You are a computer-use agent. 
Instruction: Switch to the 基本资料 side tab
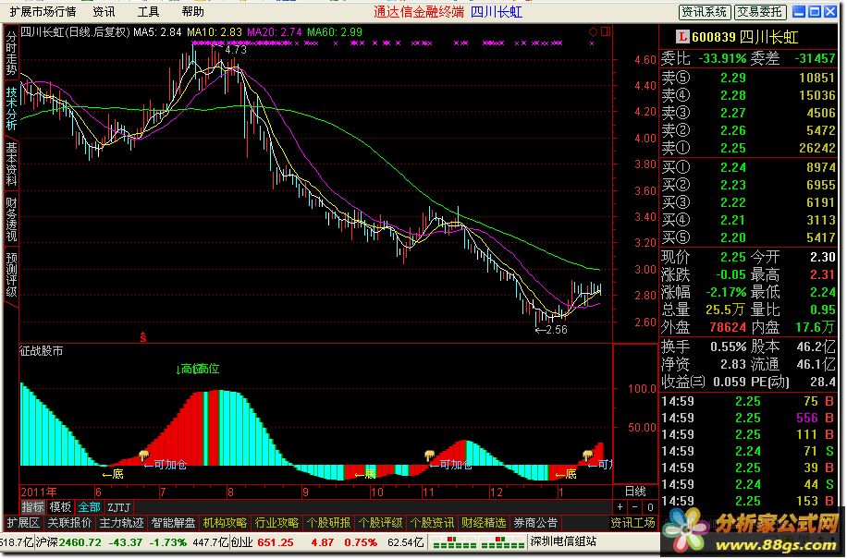[x=11, y=164]
